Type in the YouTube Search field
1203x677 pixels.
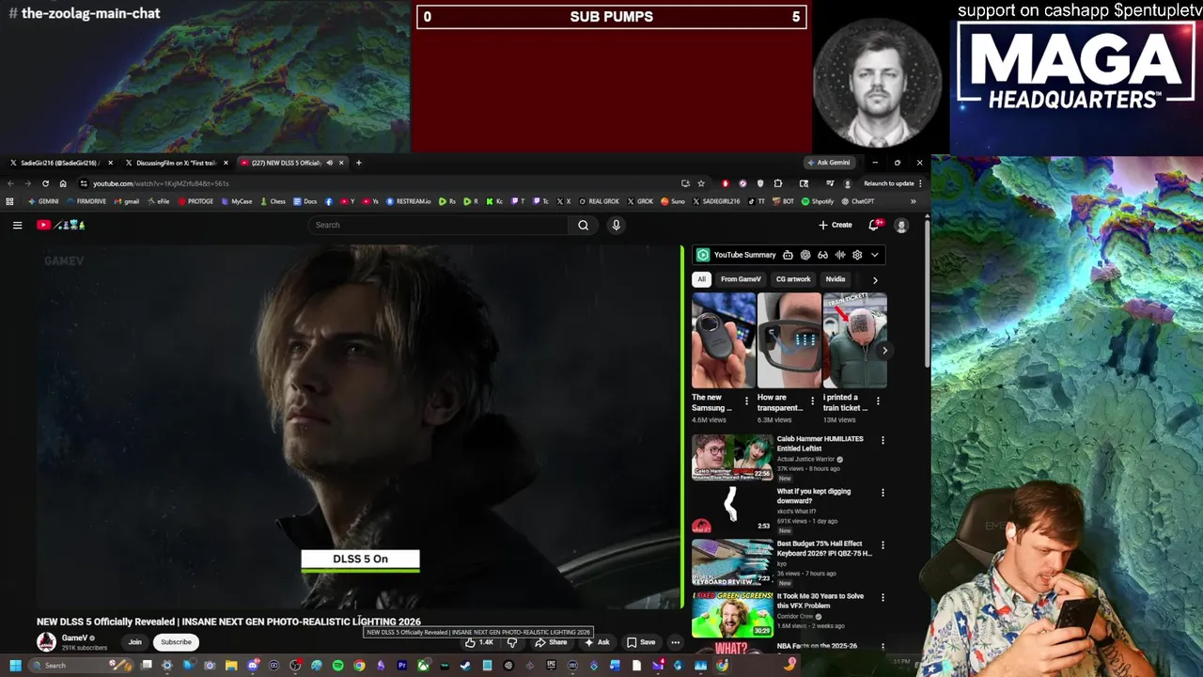[x=440, y=225]
